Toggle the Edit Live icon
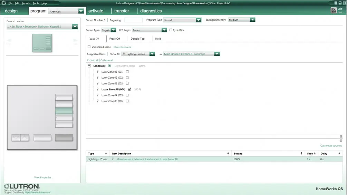Image resolution: width=347 pixels, height=195 pixels. coord(334,10)
